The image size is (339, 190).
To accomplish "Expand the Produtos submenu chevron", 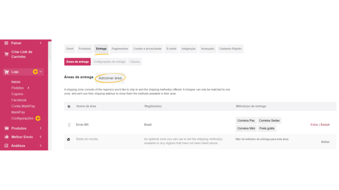I will (x=41, y=128).
